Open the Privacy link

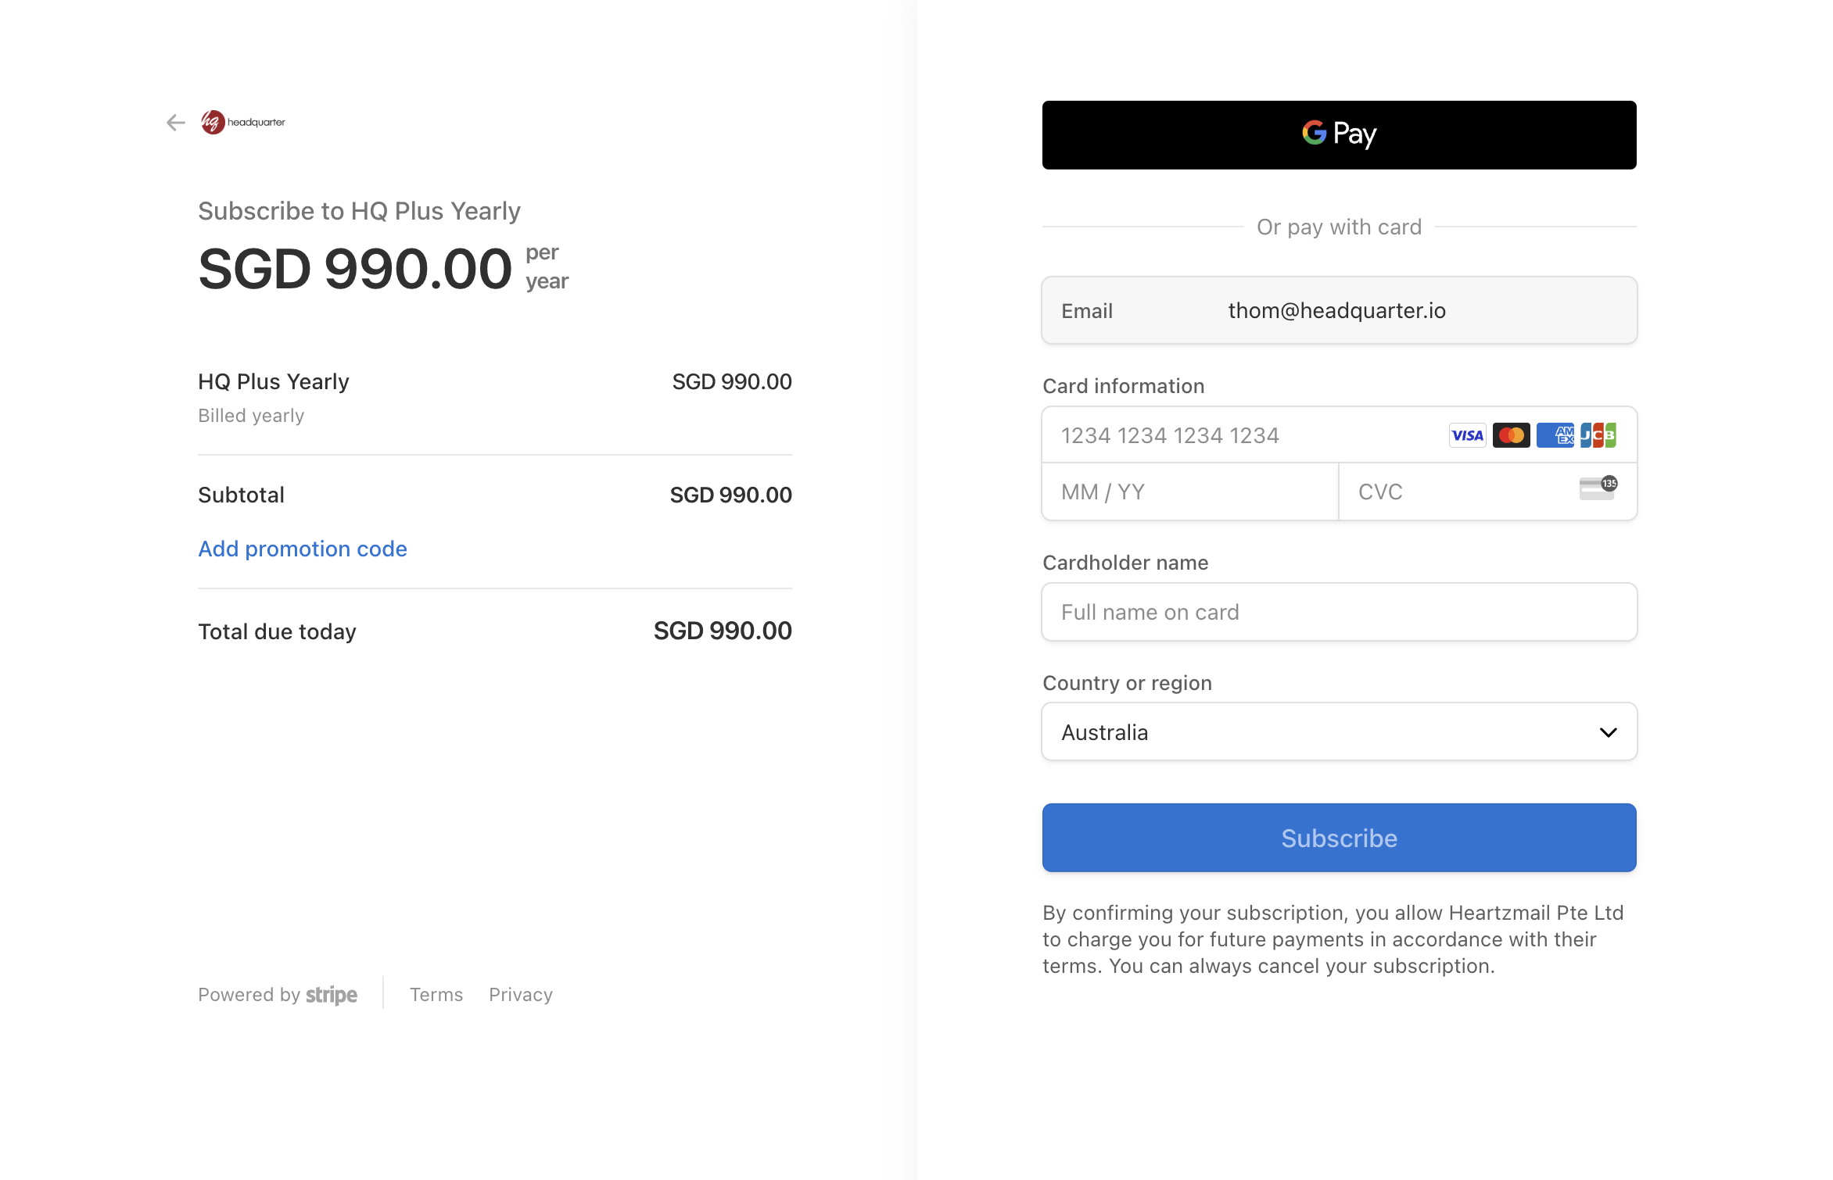point(521,995)
